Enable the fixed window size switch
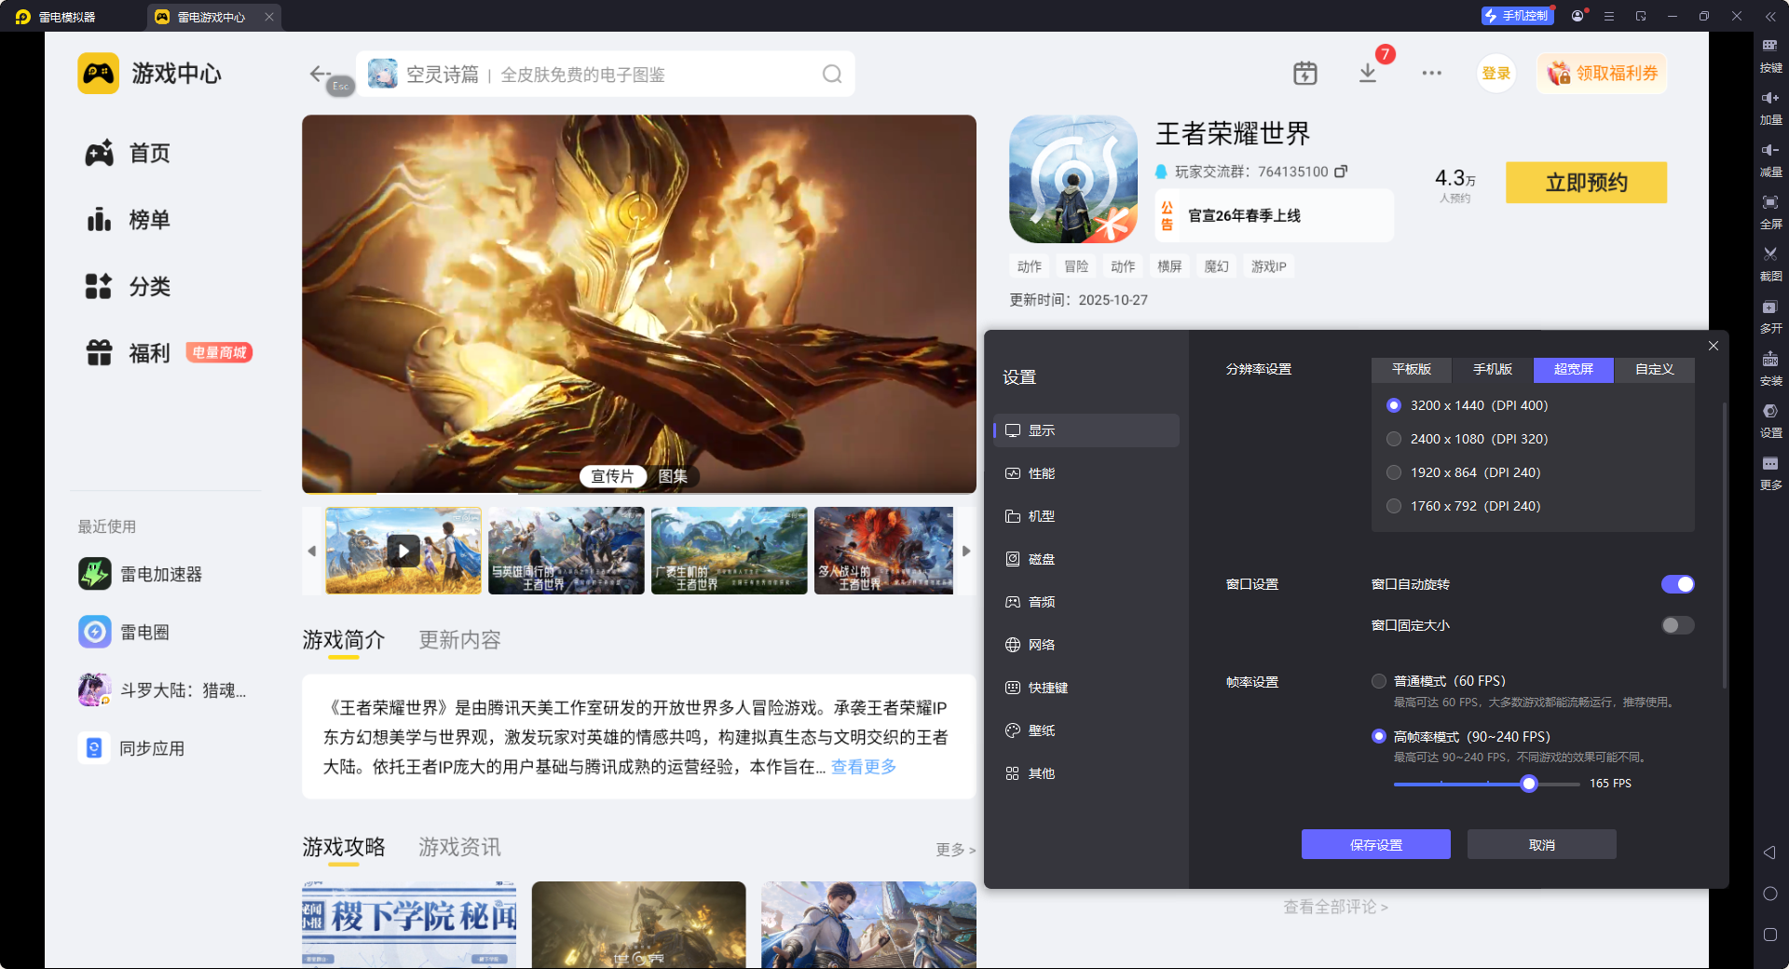 click(1677, 625)
